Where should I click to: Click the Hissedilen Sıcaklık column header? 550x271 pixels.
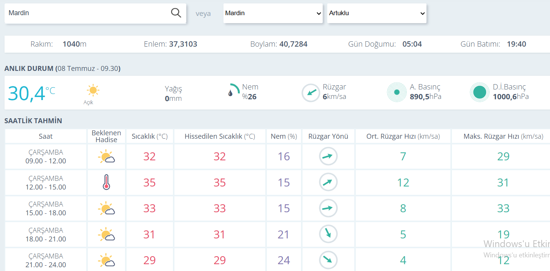tap(220, 136)
